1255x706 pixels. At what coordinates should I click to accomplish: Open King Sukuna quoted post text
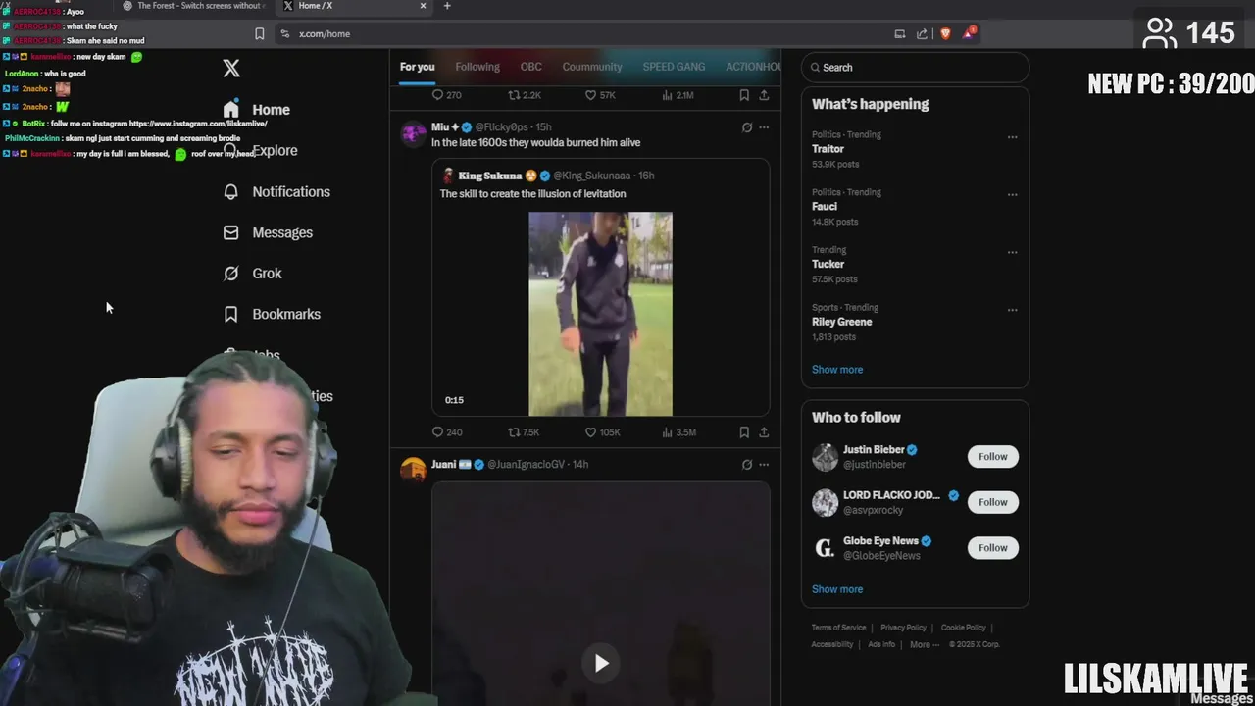[x=532, y=194]
